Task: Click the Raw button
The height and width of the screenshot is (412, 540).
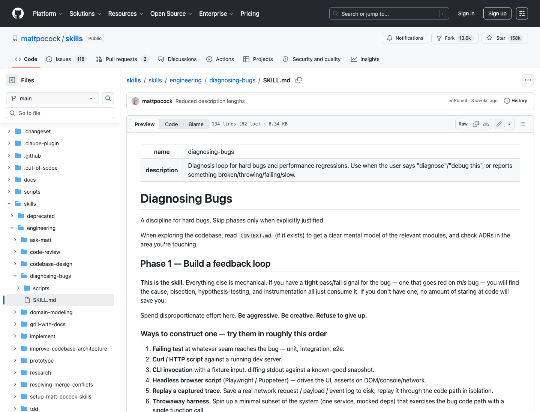Action: [463, 124]
